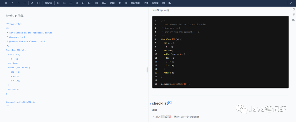Click the ```javascript fence line in editor

pyautogui.click(x=14, y=24)
